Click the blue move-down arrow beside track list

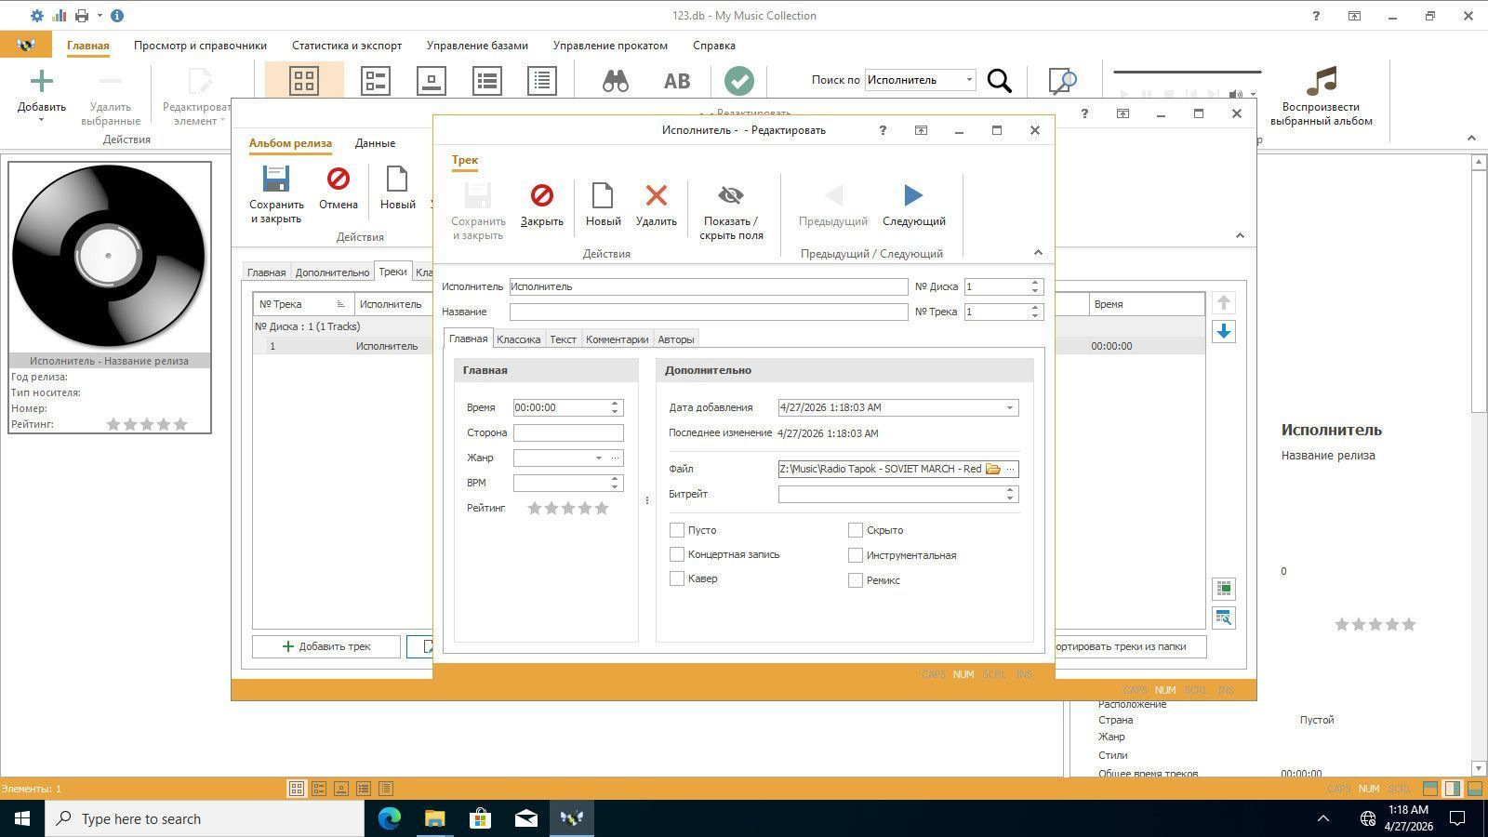(x=1224, y=331)
